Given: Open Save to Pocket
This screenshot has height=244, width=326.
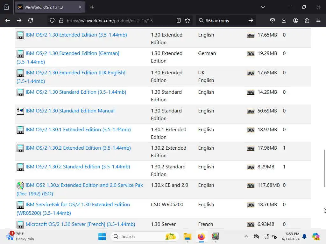Looking at the screenshot, I should (273, 20).
